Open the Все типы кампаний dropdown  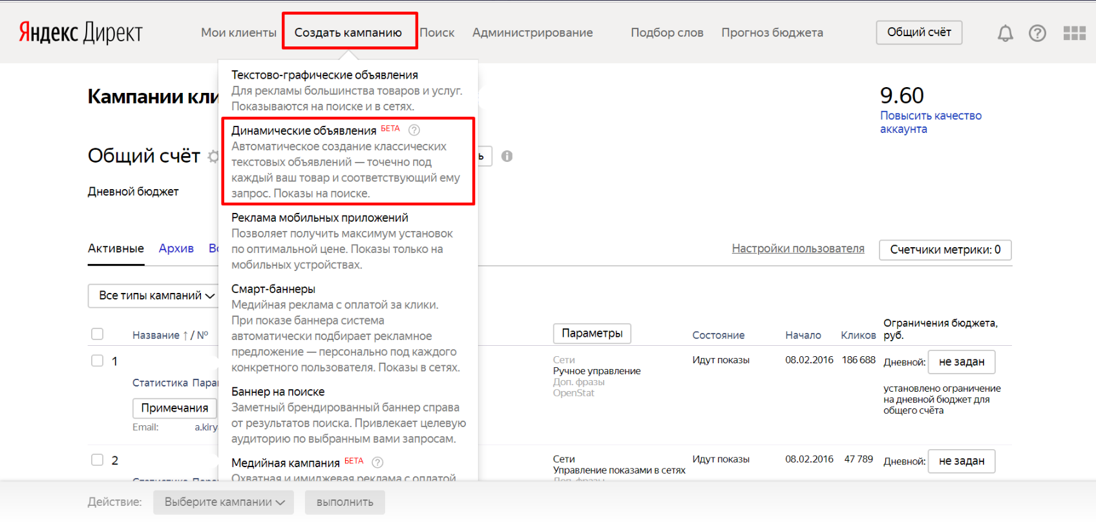[154, 296]
